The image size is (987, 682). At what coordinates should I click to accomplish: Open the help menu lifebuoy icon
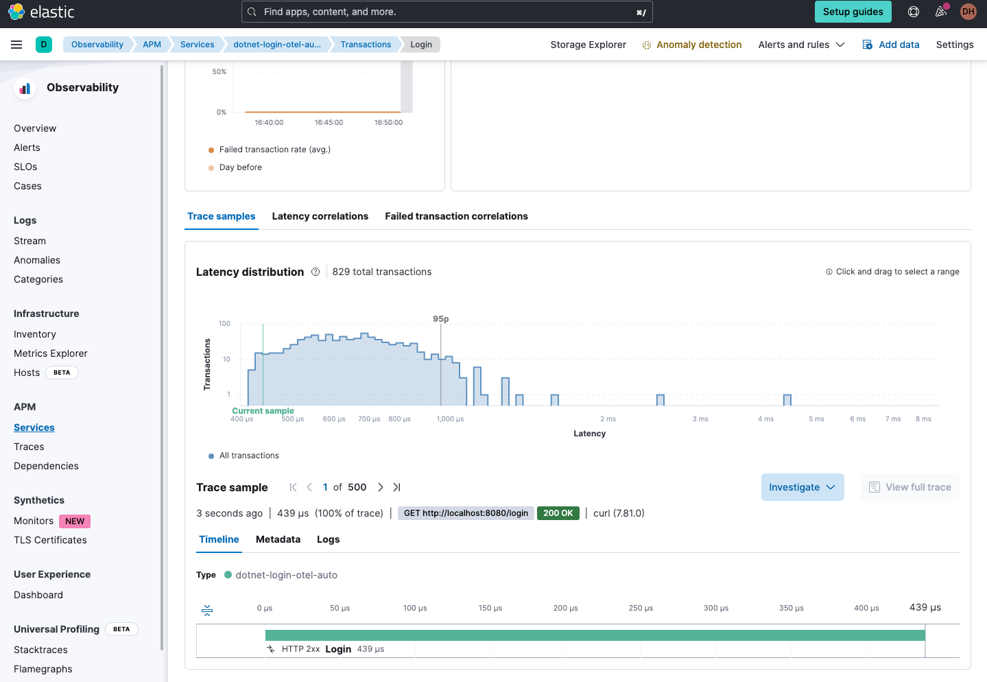click(913, 12)
